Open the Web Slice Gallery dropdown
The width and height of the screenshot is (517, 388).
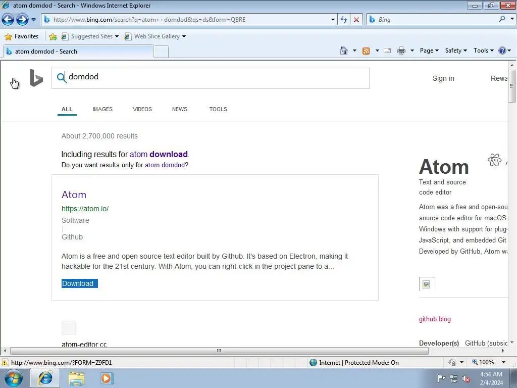(x=155, y=36)
